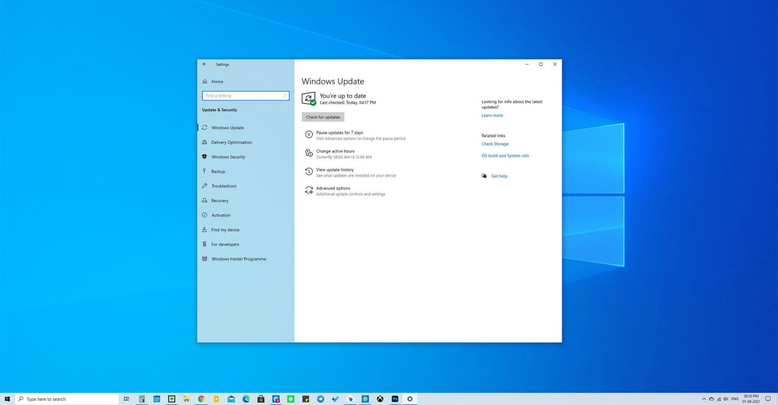Open the Windows Insider Programme section
The height and width of the screenshot is (405, 778).
tap(238, 259)
